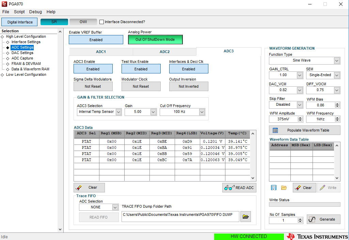Open the DAC_VCM dropdown
Screen dimensions: 349x240
[300, 90]
